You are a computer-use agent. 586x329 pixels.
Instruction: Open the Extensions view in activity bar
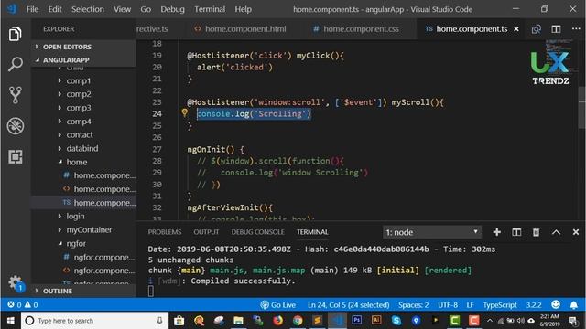click(x=15, y=156)
